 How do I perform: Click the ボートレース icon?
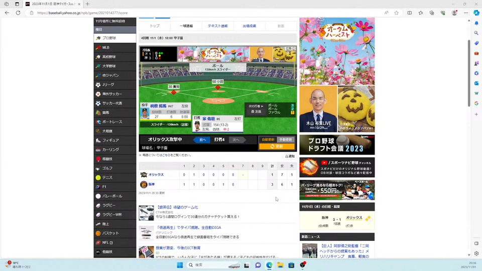98,121
